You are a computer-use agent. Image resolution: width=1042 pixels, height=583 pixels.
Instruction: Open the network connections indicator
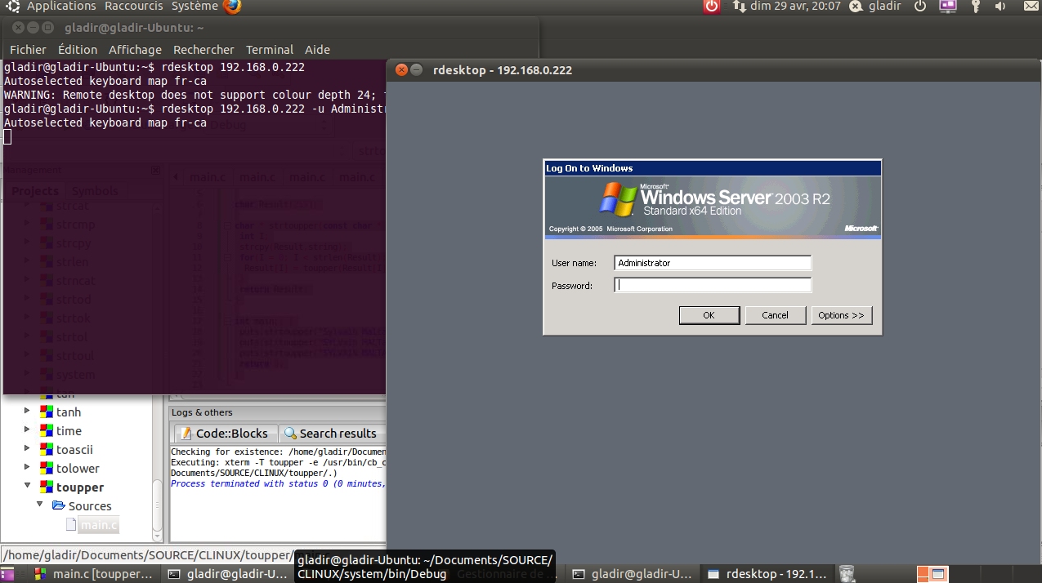[x=739, y=7]
